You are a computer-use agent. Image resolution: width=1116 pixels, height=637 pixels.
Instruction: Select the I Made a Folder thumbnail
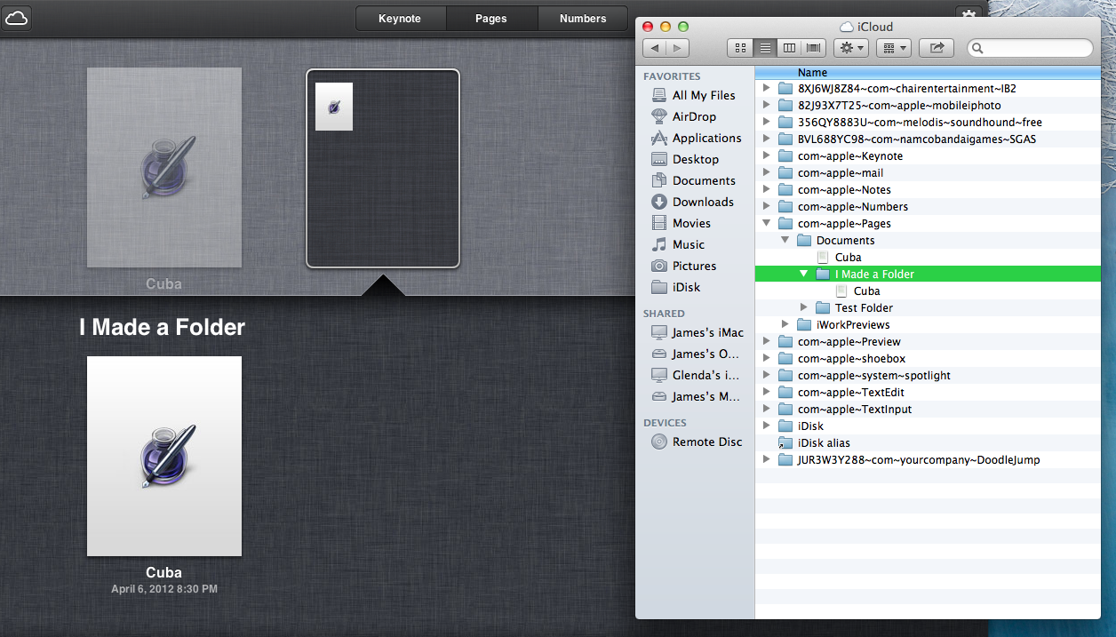click(x=383, y=168)
